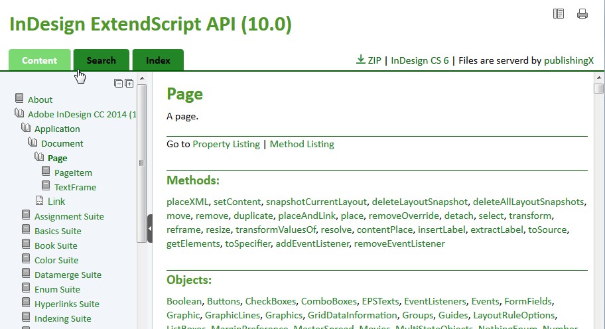Open deleteAllLayoutSnapshots method link
Viewport: 605px width, 329px height.
click(528, 202)
